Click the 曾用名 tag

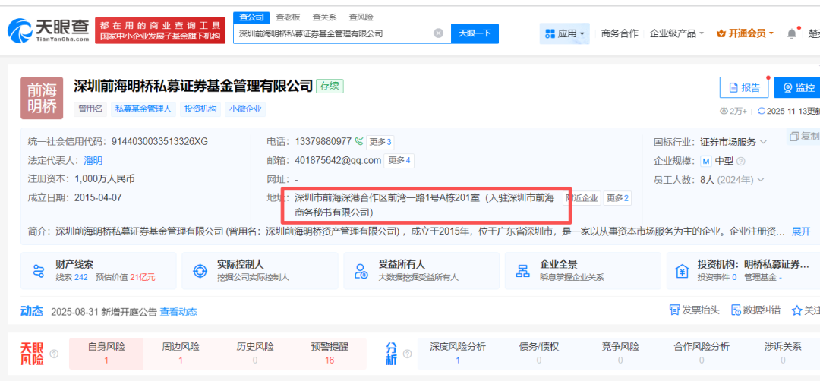[90, 109]
